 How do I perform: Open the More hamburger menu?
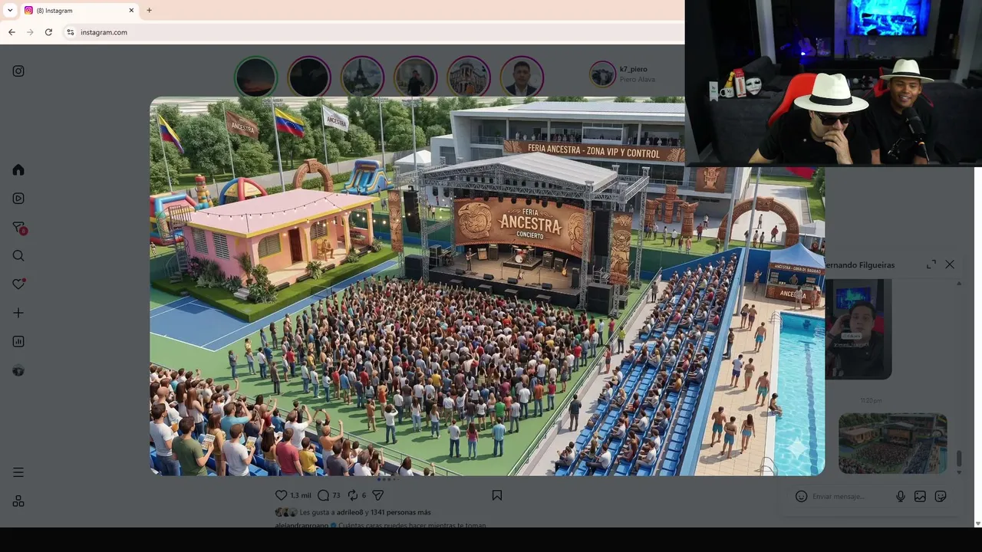[18, 472]
